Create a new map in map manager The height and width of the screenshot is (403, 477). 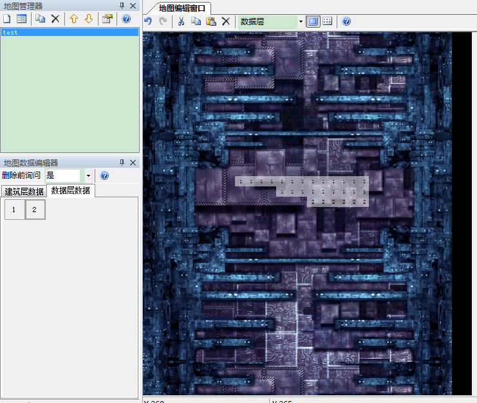tap(6, 19)
